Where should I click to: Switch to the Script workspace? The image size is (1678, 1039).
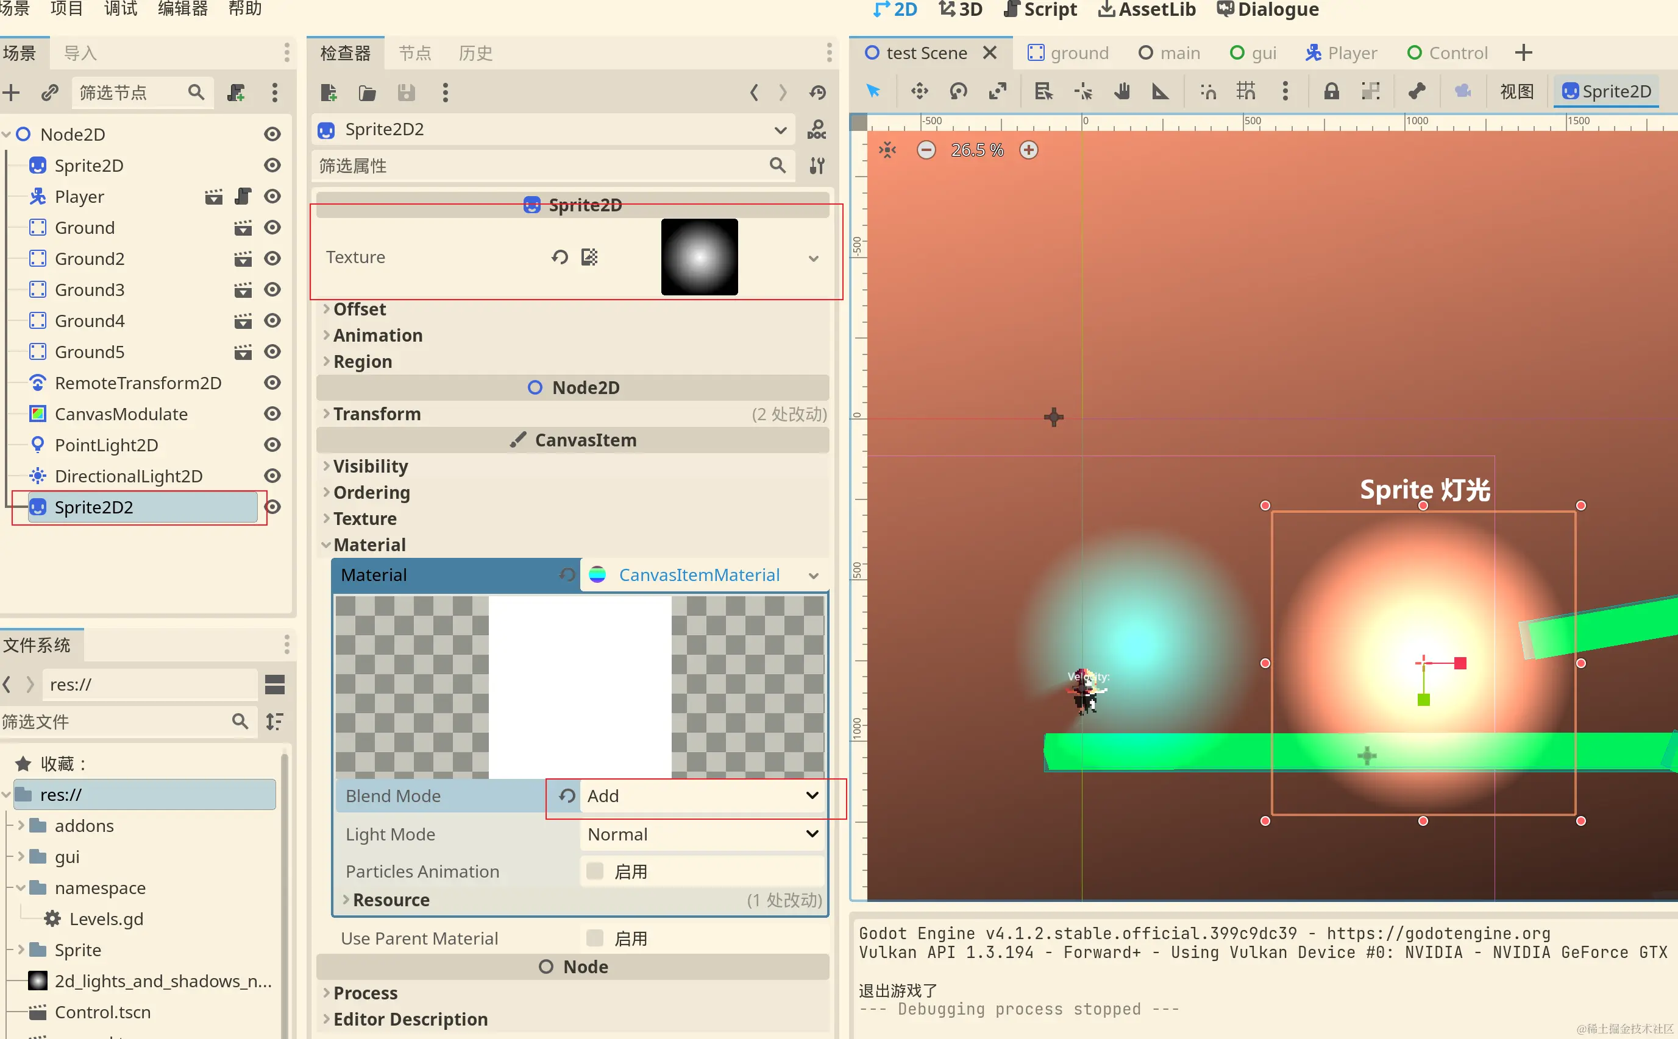pos(1040,10)
